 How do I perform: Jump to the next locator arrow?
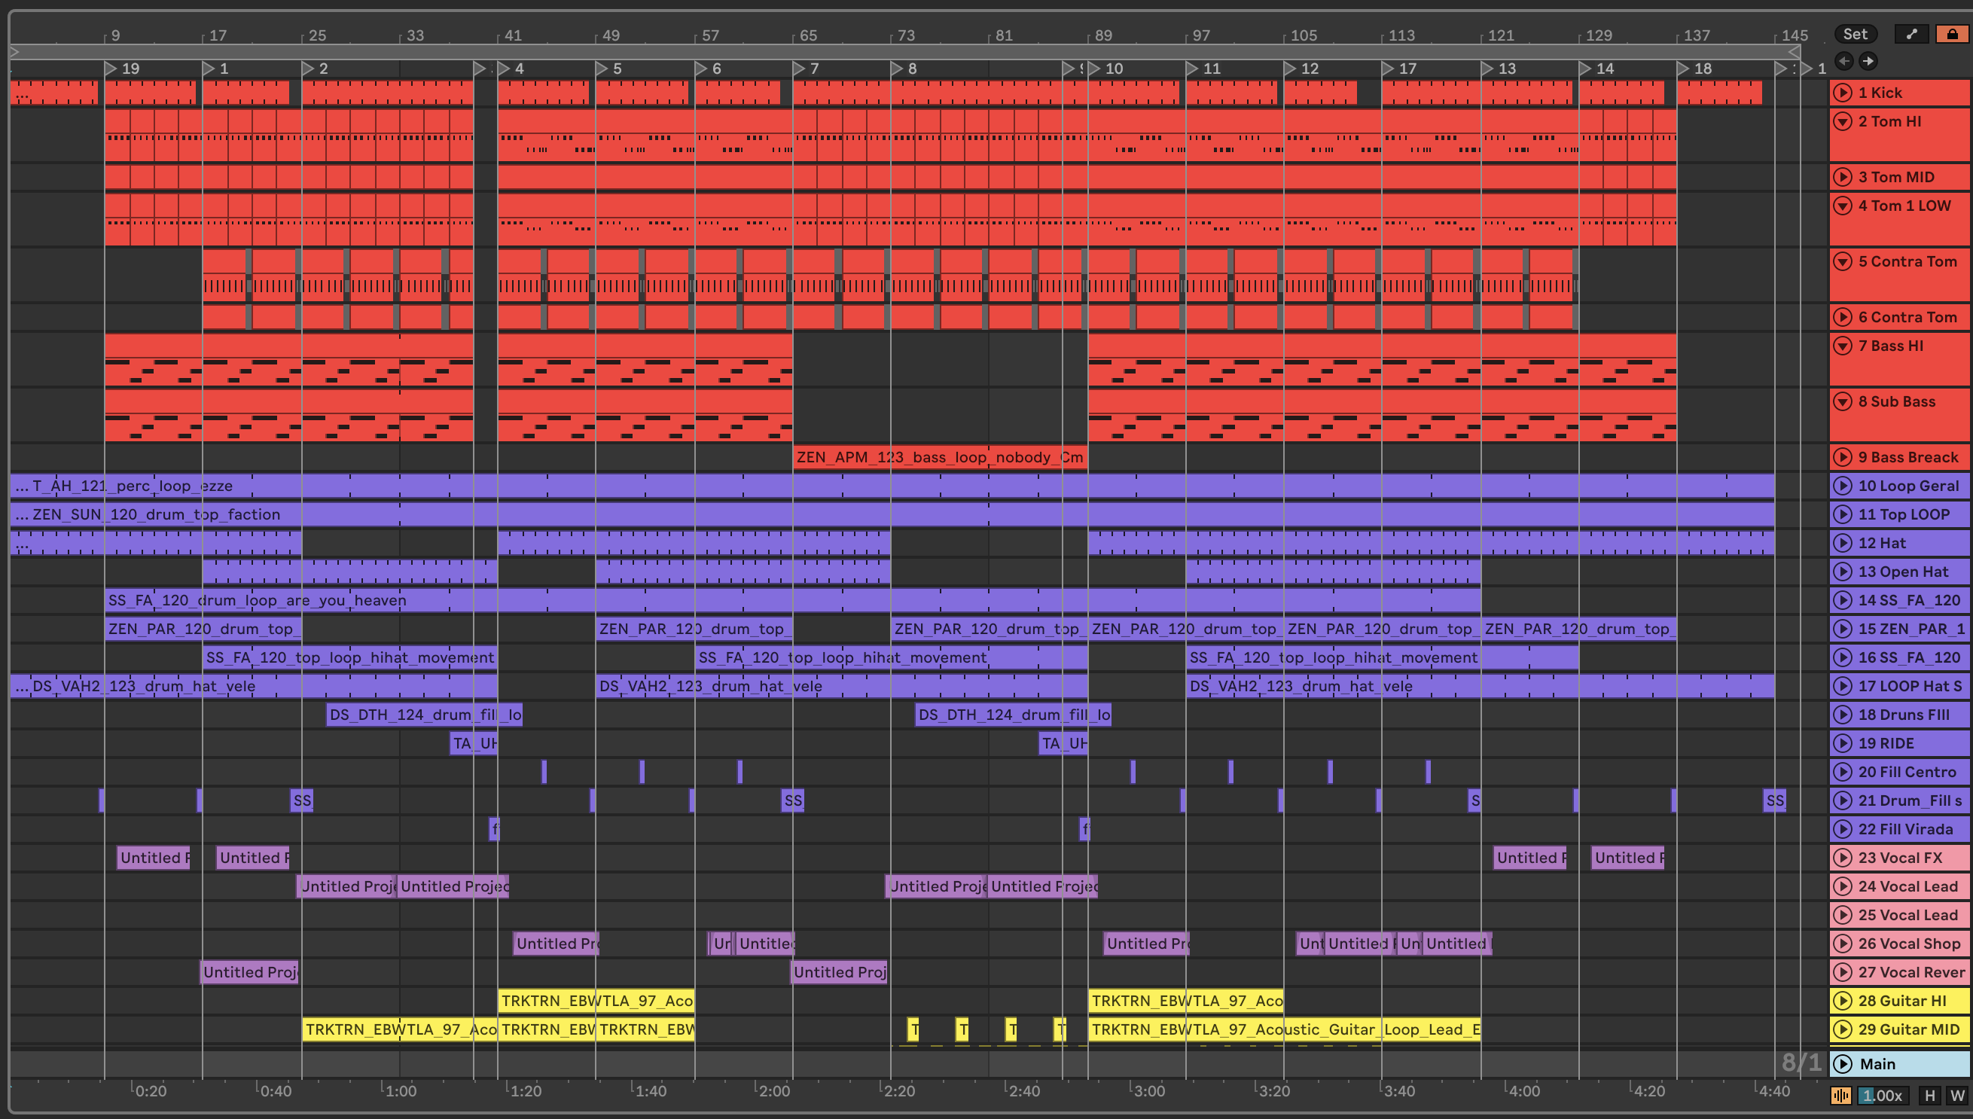[1868, 61]
